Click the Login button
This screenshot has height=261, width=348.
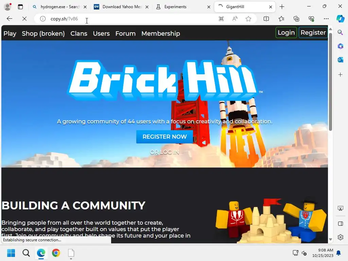(x=286, y=32)
